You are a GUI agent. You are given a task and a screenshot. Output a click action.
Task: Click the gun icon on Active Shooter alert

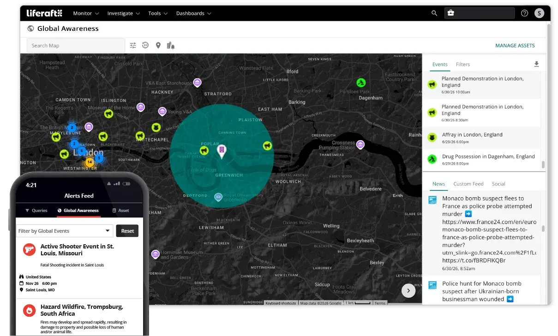[30, 250]
